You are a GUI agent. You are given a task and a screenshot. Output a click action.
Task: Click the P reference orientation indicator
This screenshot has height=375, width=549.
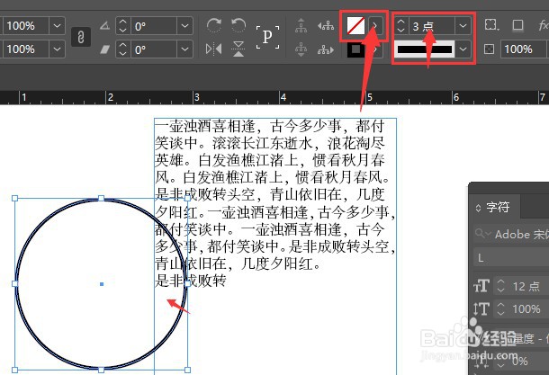pos(268,37)
